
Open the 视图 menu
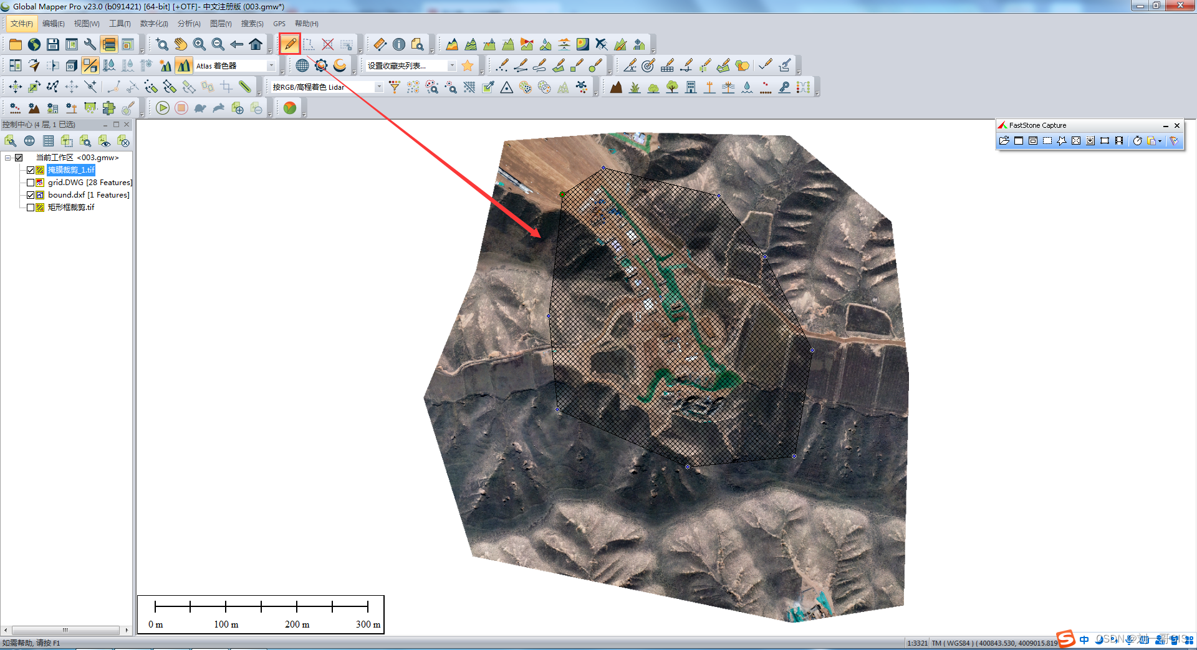tap(87, 24)
